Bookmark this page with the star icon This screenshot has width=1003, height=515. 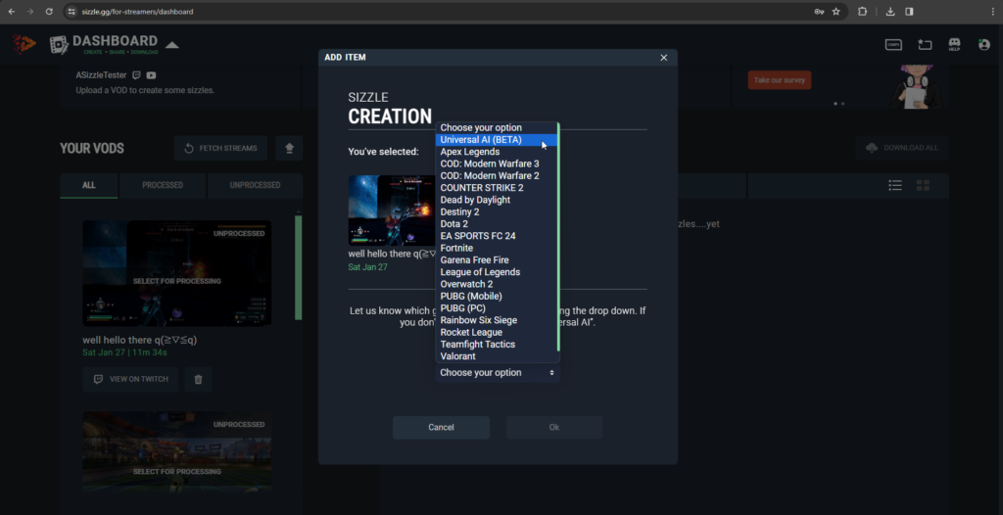pyautogui.click(x=836, y=12)
